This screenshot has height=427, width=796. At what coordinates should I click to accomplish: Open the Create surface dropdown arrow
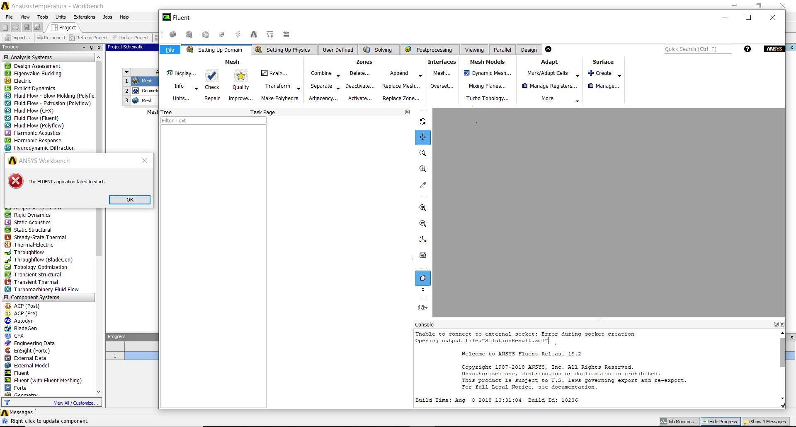point(619,76)
